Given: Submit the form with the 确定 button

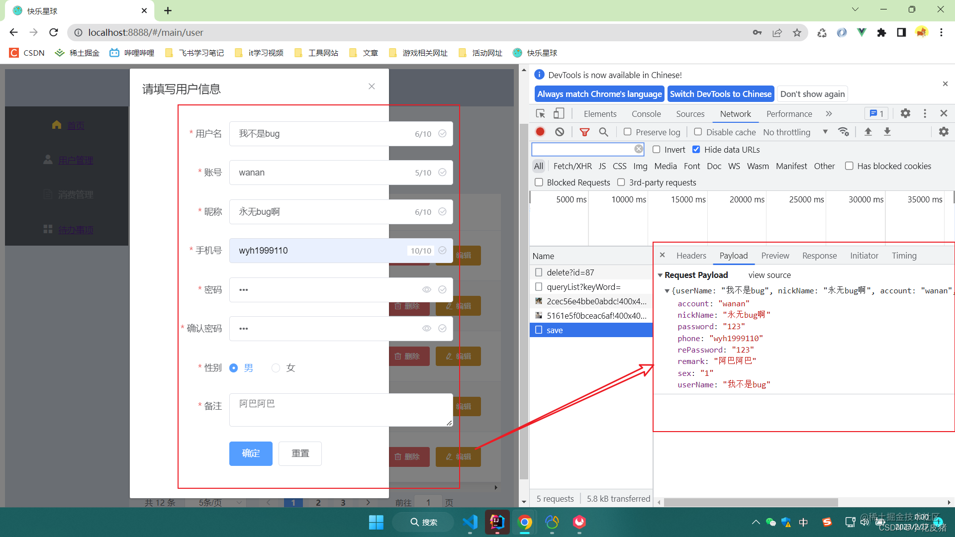Looking at the screenshot, I should [x=251, y=453].
